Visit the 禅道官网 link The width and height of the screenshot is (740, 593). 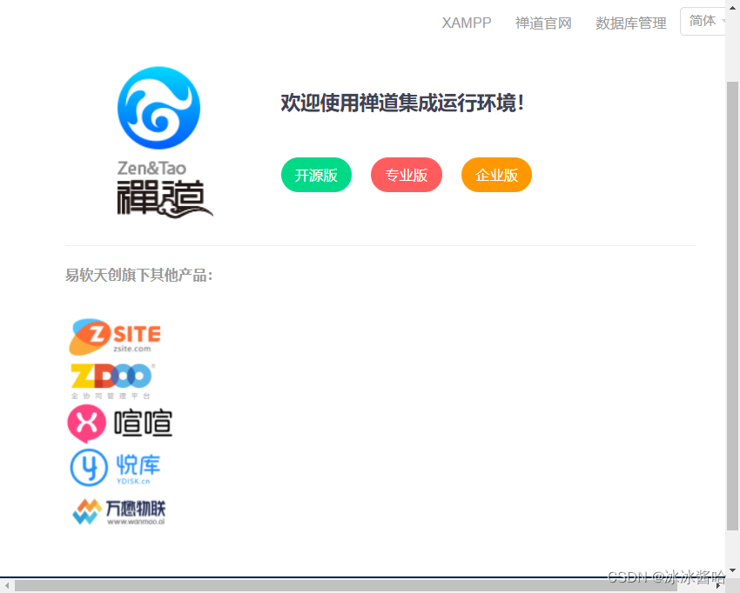coord(543,23)
